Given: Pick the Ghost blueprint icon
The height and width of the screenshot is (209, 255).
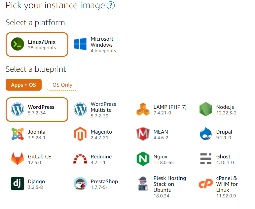Looking at the screenshot, I should point(206,159).
